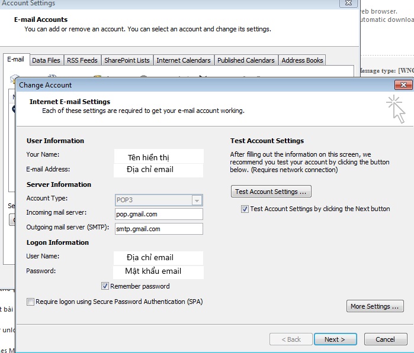Enable Secure Password Authentication (SPA) logon

(x=31, y=302)
